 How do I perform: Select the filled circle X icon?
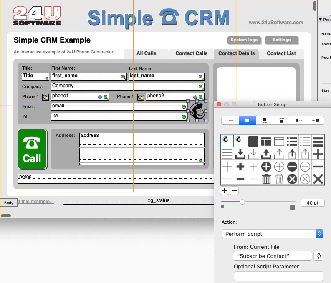pyautogui.click(x=292, y=179)
